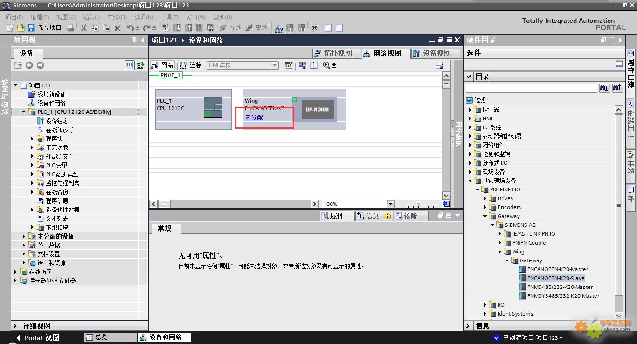Screen dimensions: 637x344
Task: Expand the PLC 变量 tree node
Action: (33, 165)
